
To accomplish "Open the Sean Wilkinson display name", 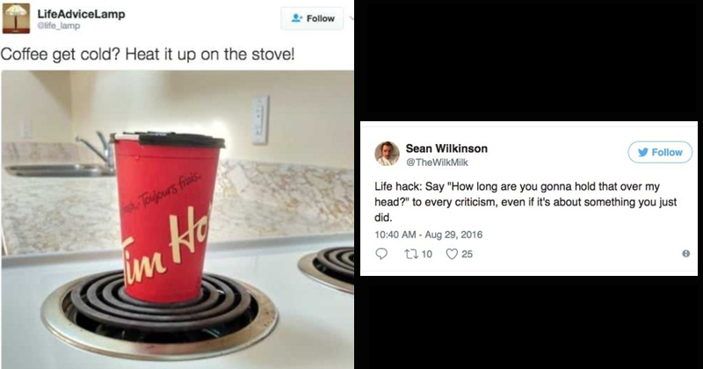I will pos(446,148).
